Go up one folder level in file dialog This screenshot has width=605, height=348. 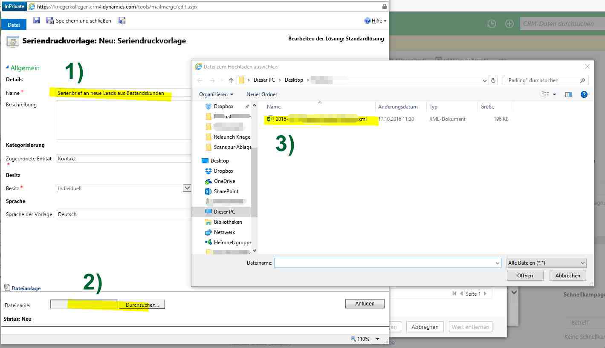[x=231, y=80]
